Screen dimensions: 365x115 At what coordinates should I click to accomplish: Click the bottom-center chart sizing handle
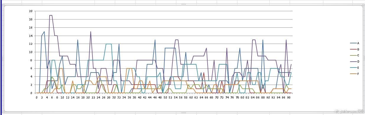(183, 113)
